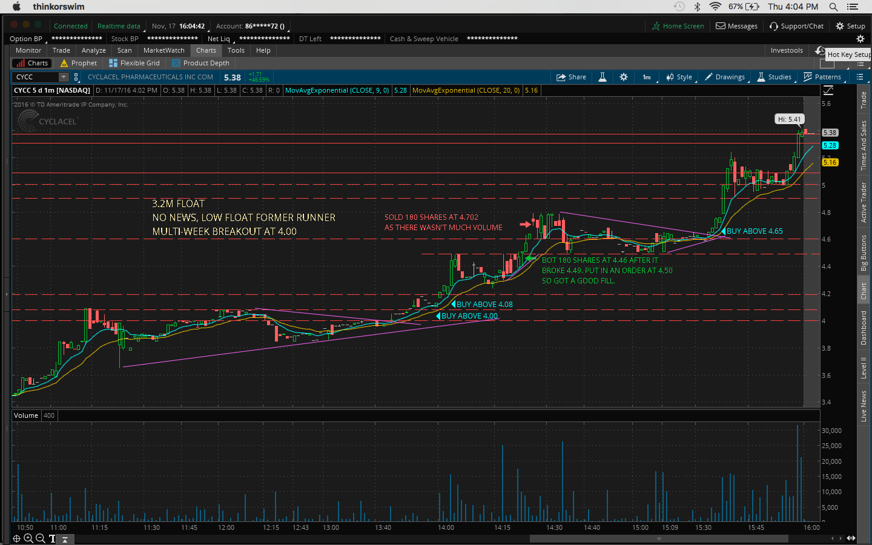This screenshot has height=545, width=872.
Task: Click the horizontal chart scrollbar thumb
Action: coord(658,538)
